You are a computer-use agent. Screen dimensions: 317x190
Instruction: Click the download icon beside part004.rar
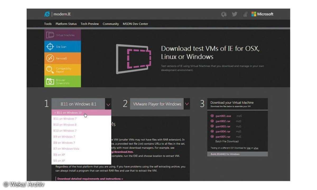click(x=212, y=131)
